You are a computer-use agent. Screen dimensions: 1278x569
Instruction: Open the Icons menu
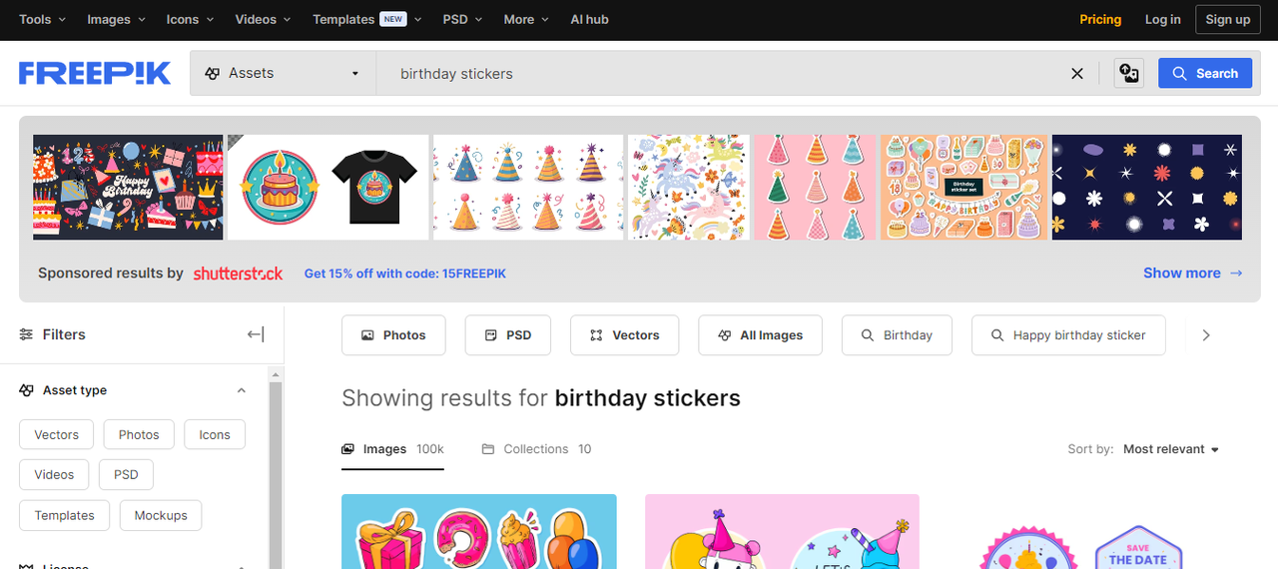click(x=190, y=19)
